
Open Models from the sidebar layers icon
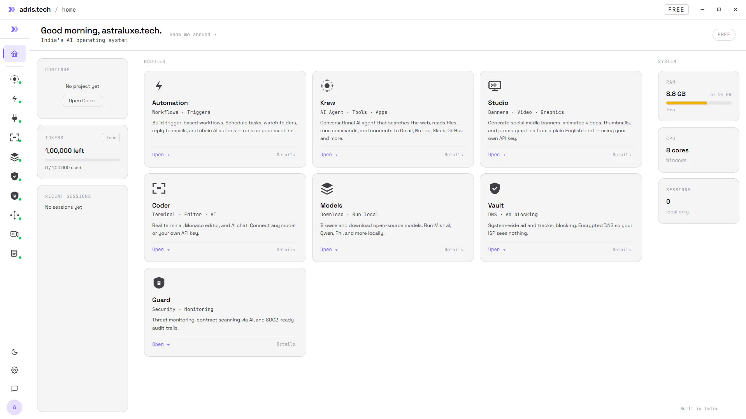(14, 157)
